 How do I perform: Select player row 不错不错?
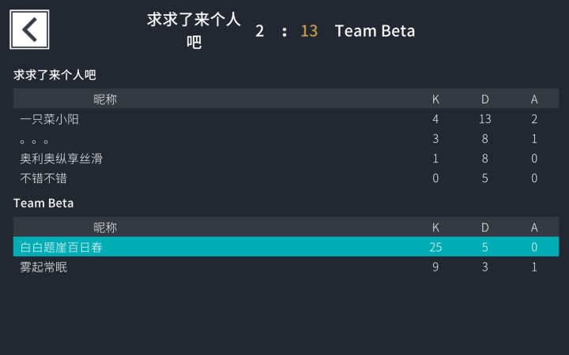click(x=285, y=178)
